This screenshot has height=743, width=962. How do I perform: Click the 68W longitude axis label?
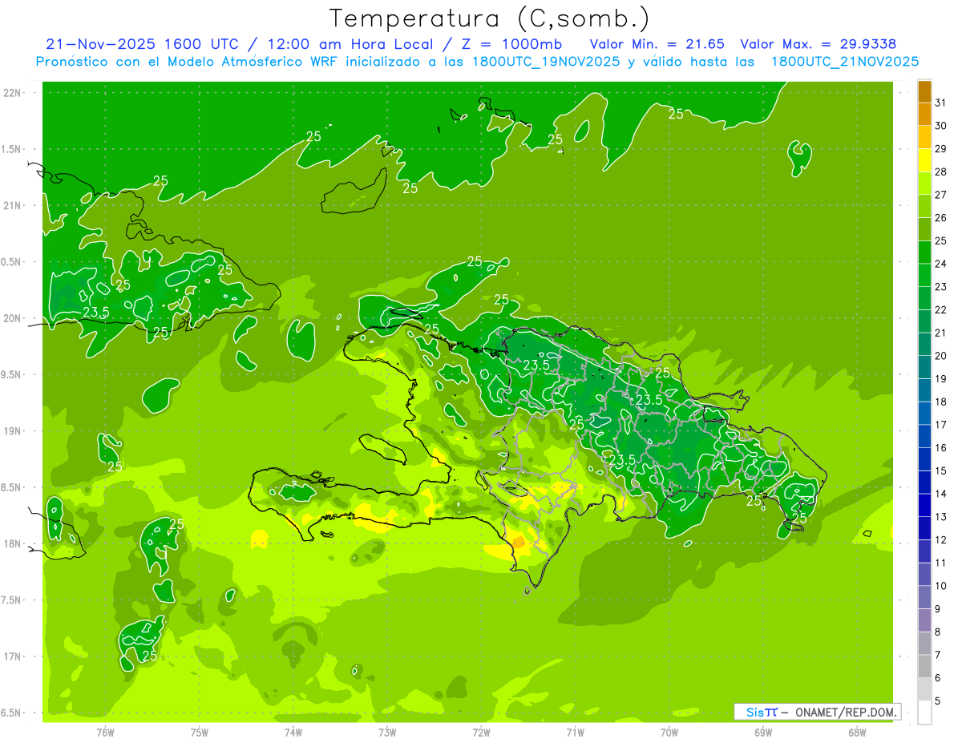(x=857, y=732)
